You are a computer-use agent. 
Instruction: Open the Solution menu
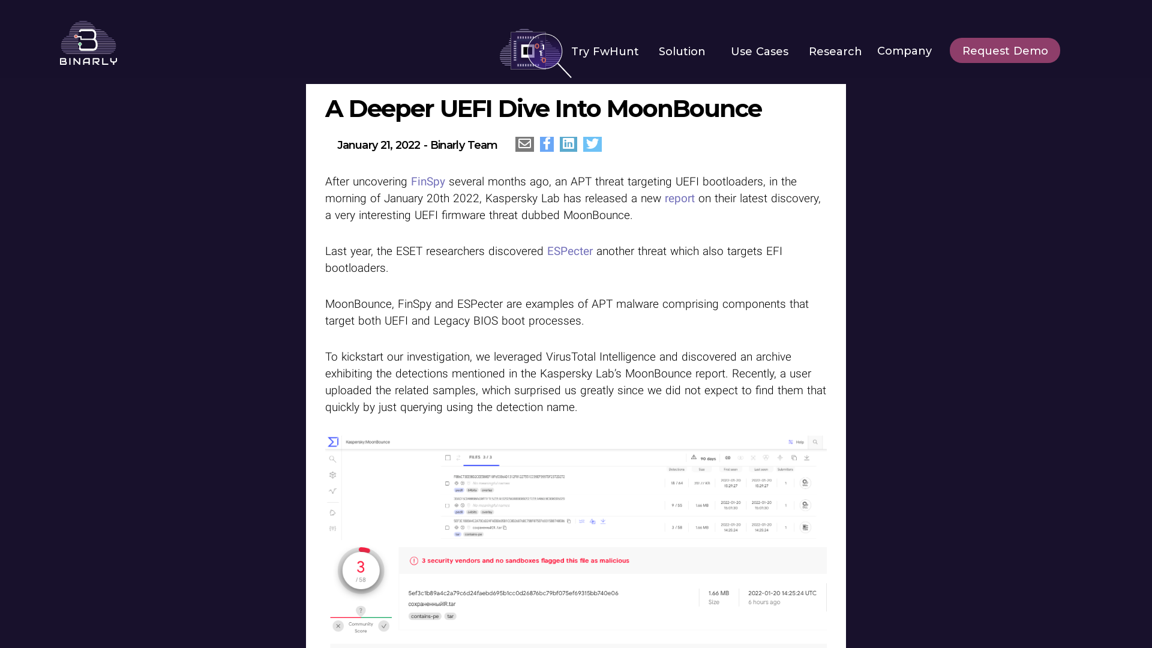[682, 52]
